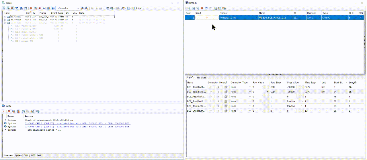
Task: Stop generator for BCS_MsgAliveCo... signal
Action: [218, 97]
